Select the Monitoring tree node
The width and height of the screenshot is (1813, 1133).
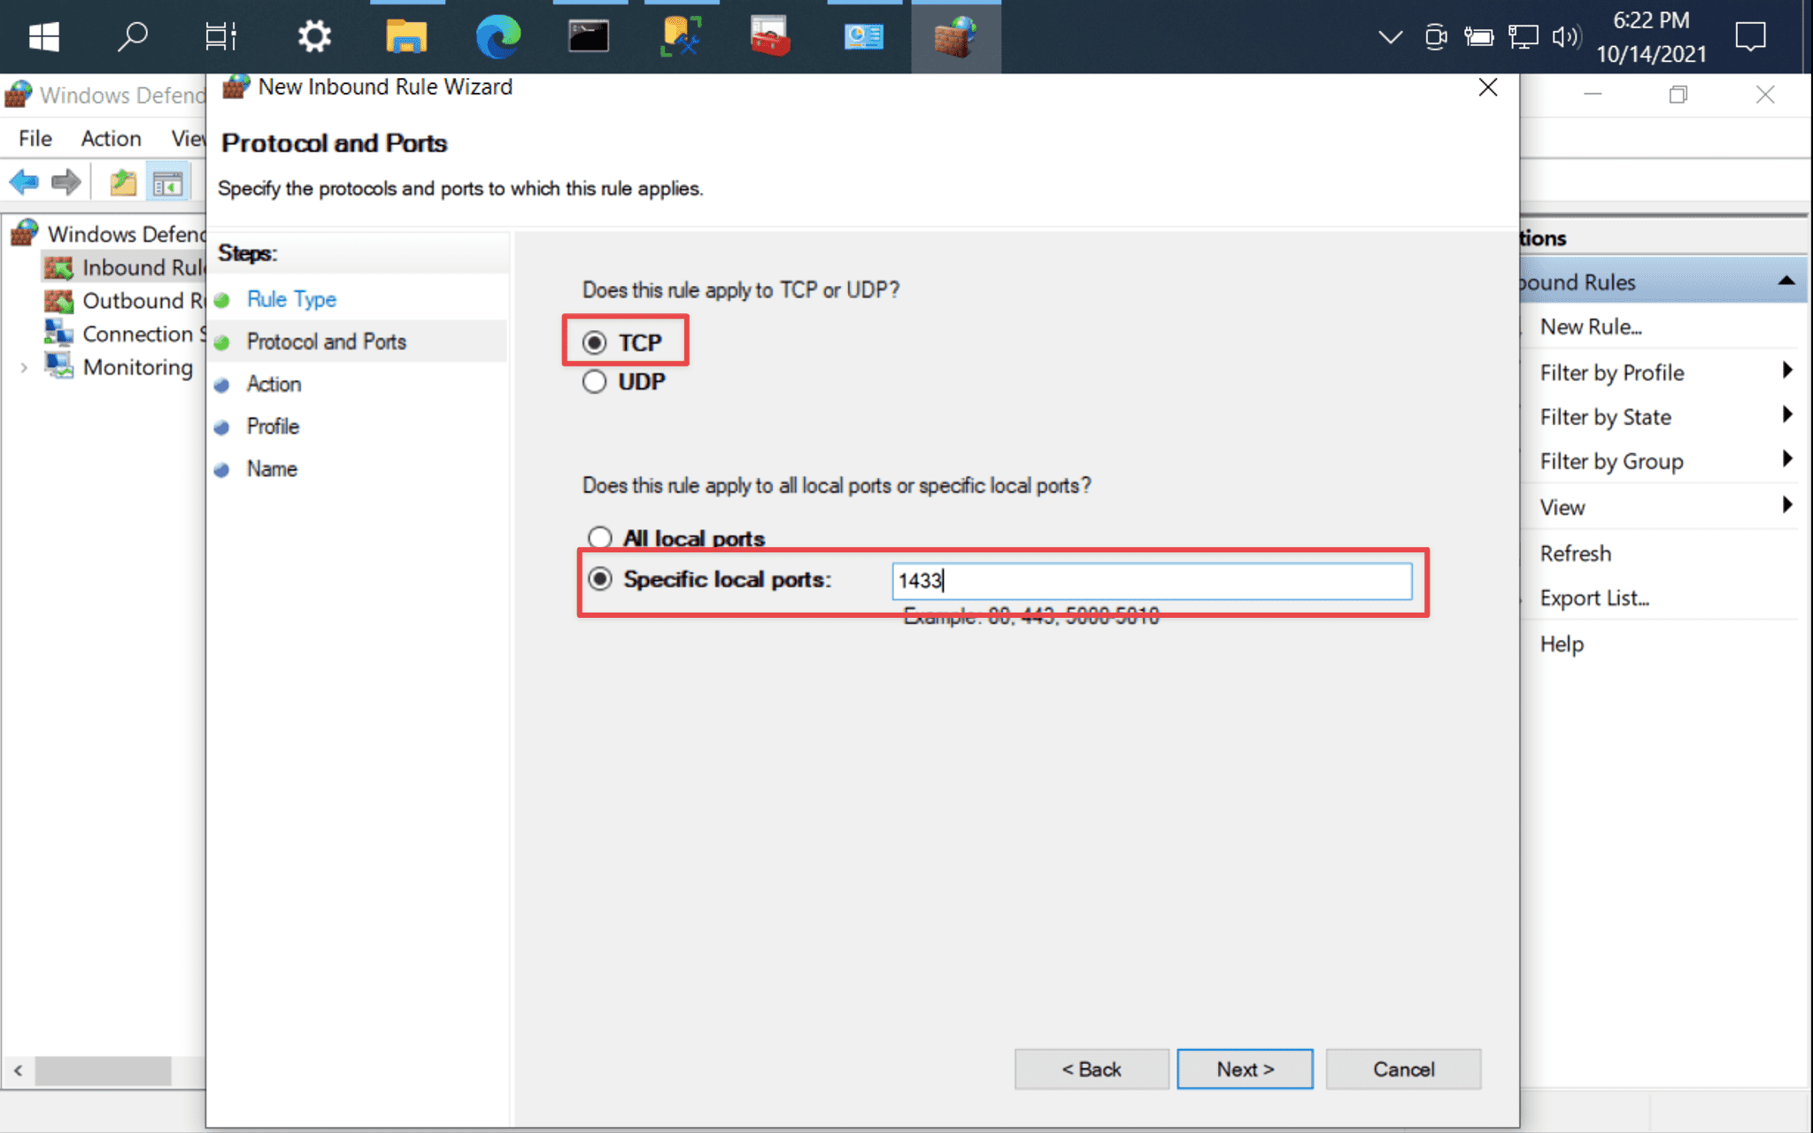pos(120,366)
